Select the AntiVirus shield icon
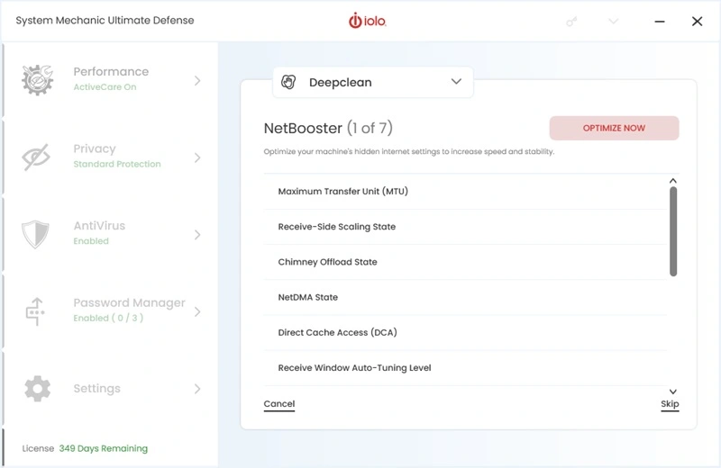 click(x=36, y=234)
